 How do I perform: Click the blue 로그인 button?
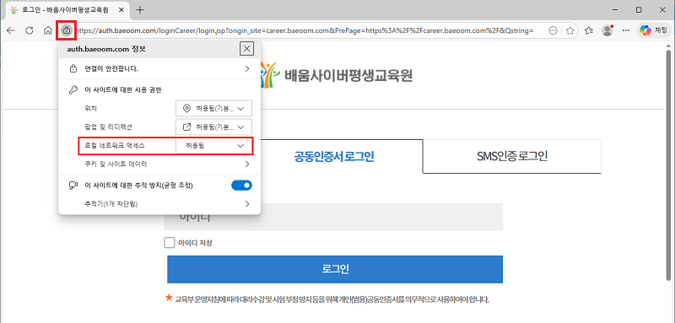(335, 269)
